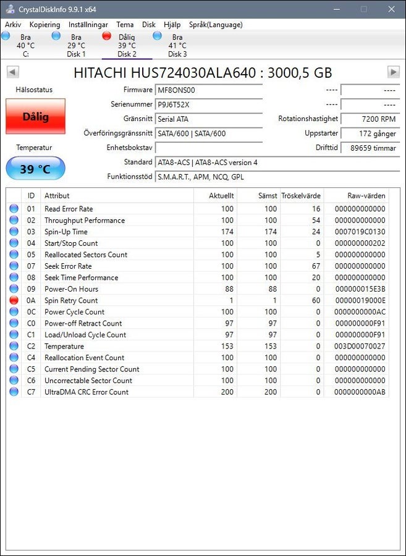Select the Reallocated Sectors Count attribute text
The height and width of the screenshot is (556, 406).
pyautogui.click(x=86, y=255)
